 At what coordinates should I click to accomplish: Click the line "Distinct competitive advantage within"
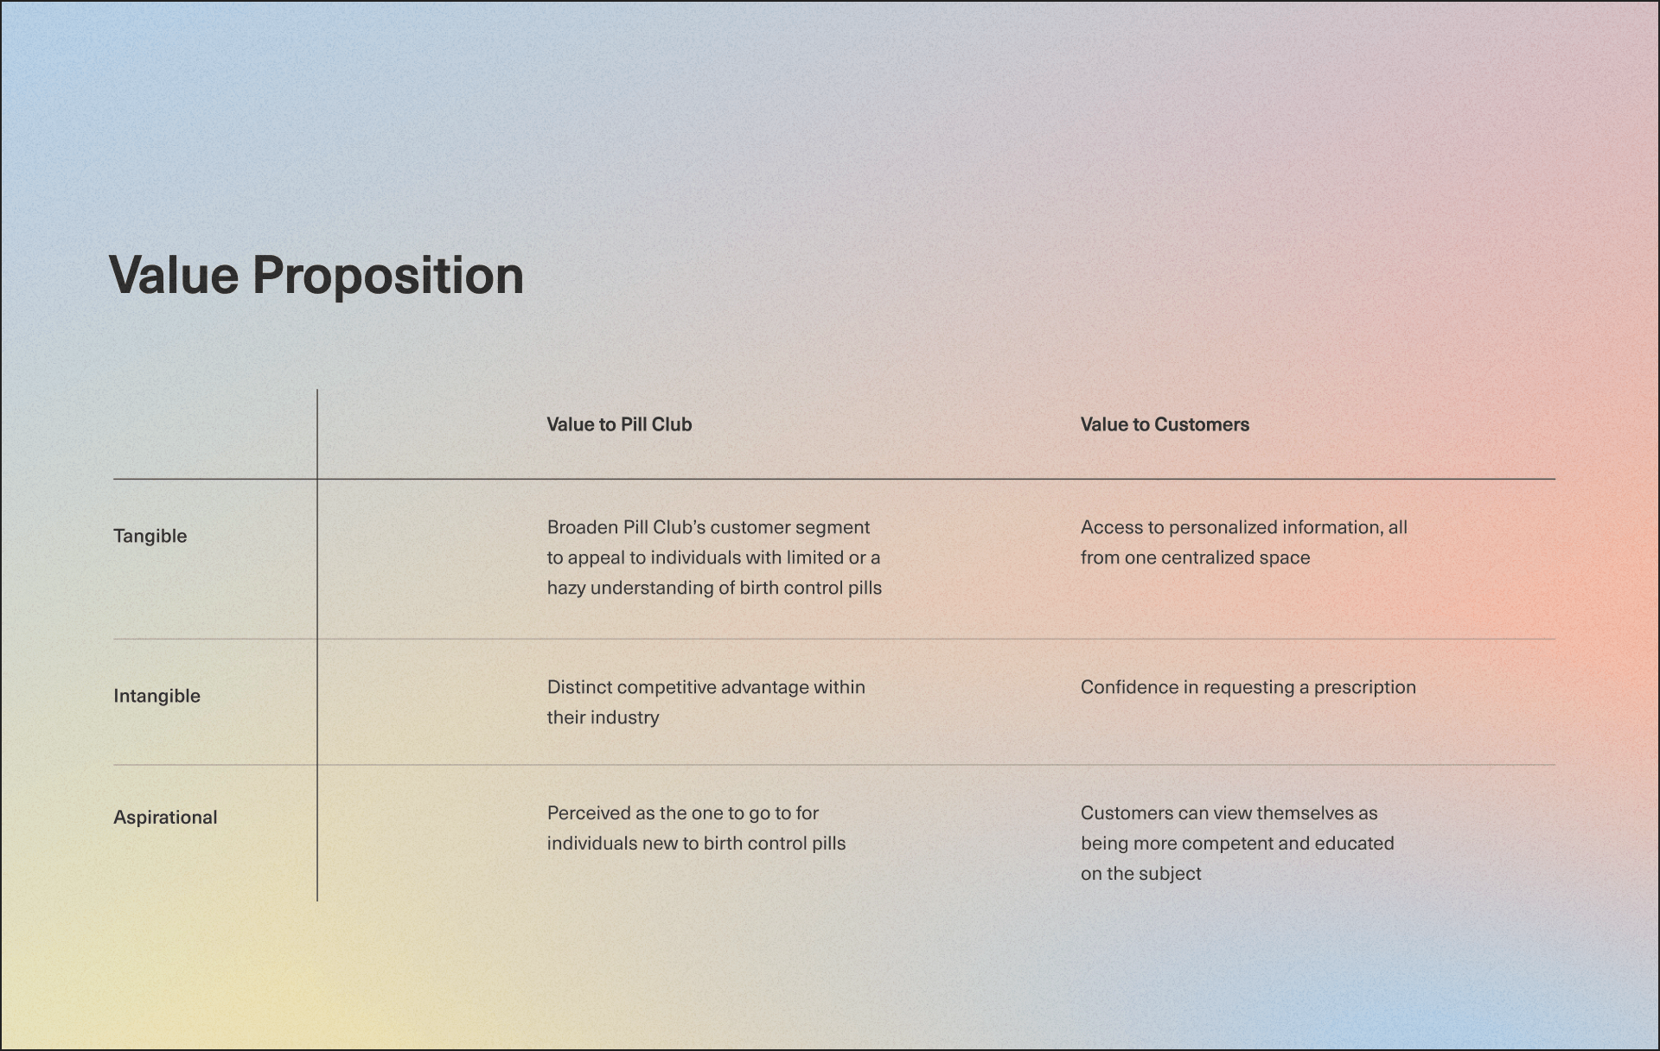click(x=705, y=687)
